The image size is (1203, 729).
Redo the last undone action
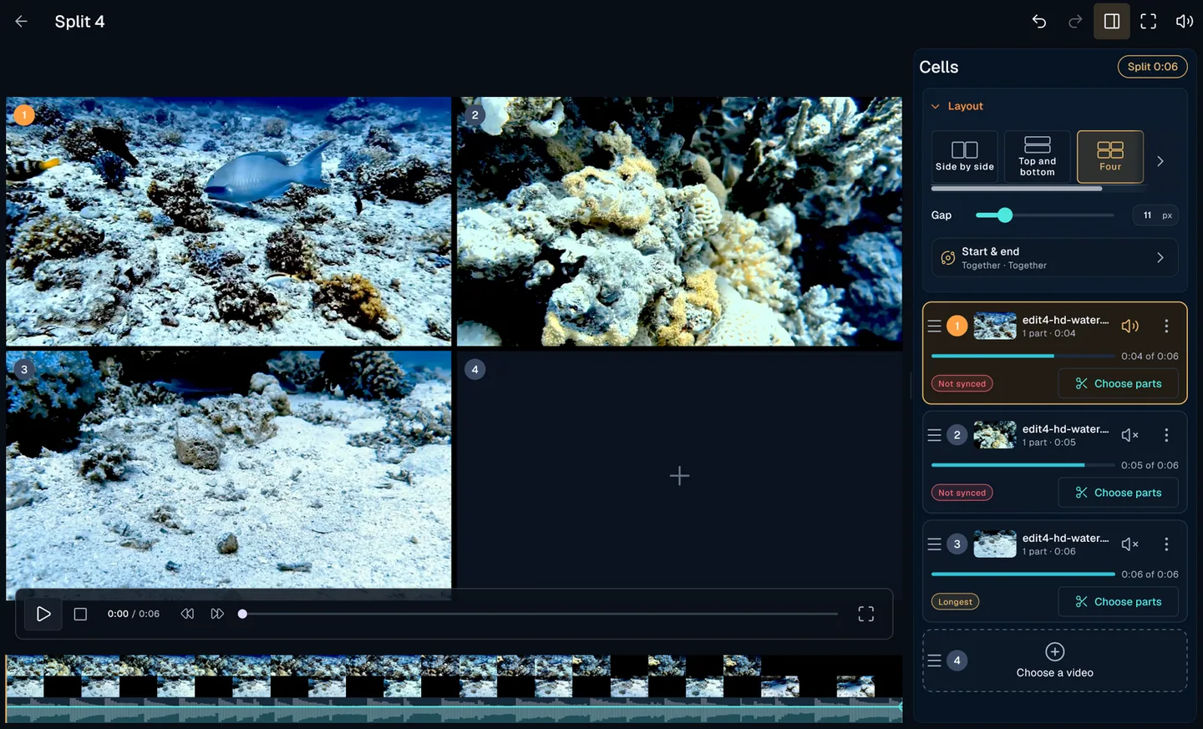click(1075, 22)
